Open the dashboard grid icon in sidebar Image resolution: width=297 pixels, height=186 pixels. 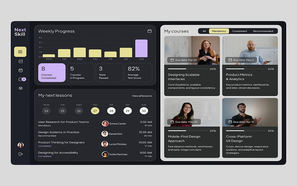(x=20, y=52)
